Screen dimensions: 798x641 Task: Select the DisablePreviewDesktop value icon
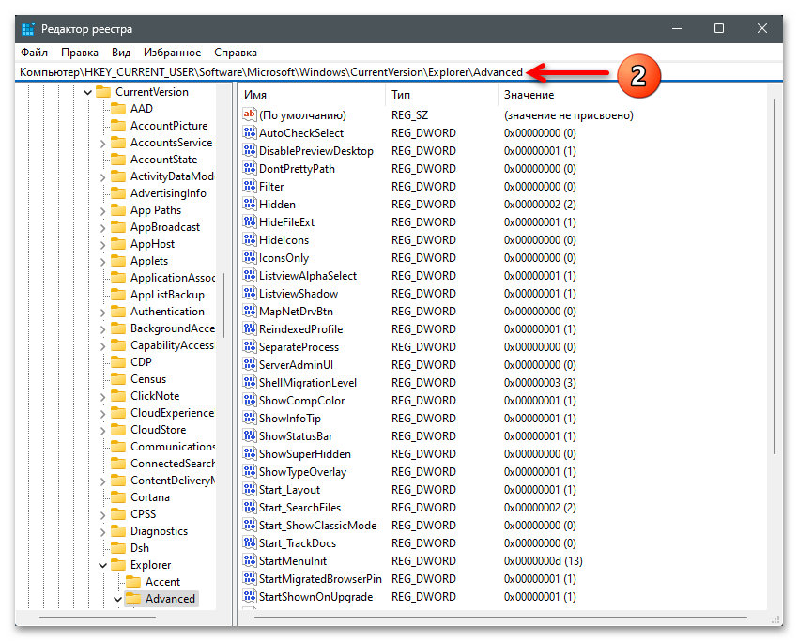(250, 150)
